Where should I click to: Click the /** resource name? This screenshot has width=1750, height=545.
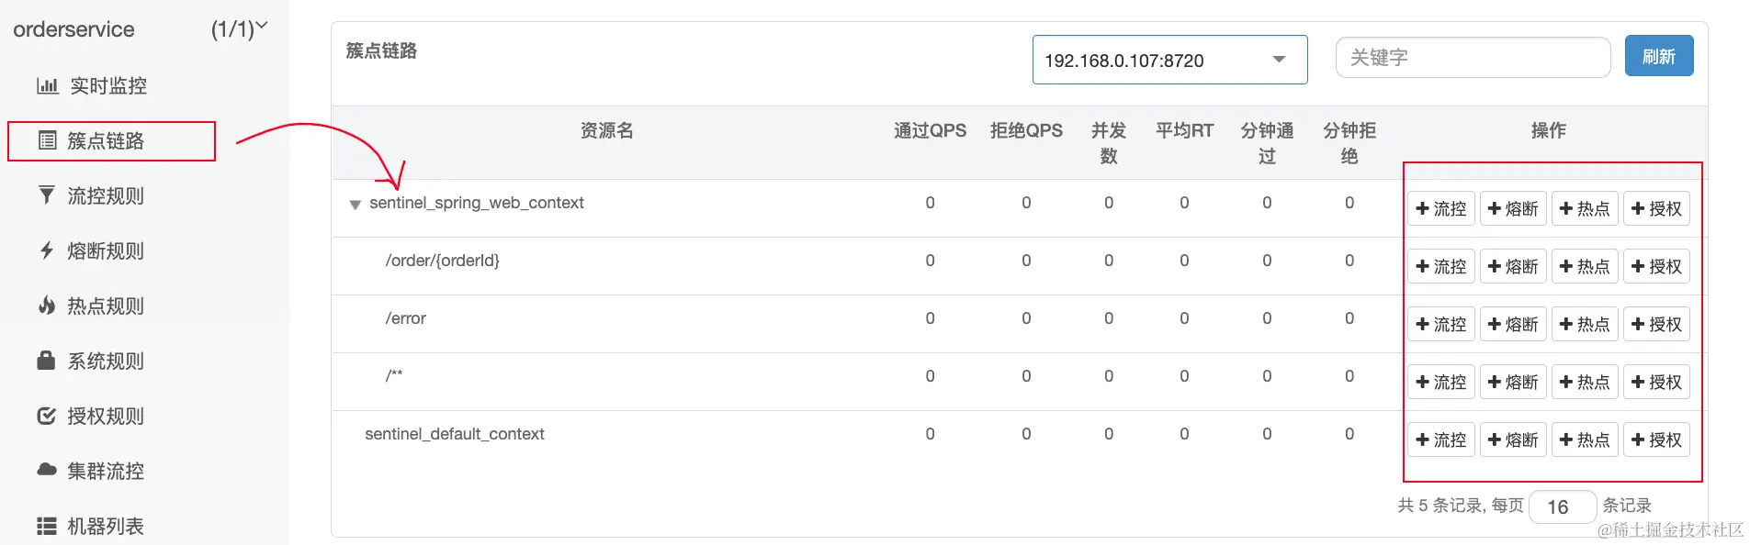pos(394,375)
